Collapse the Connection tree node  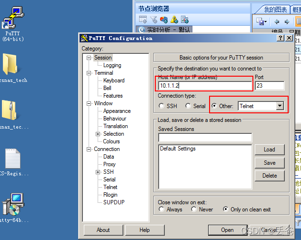click(89, 149)
